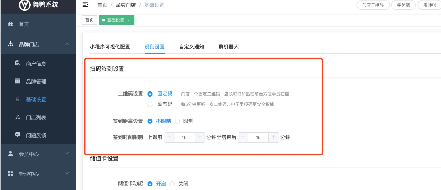Click the 品牌管理 table icon
The width and height of the screenshot is (441, 190).
(x=18, y=81)
